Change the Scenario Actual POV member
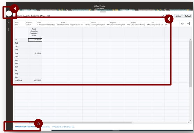 [x=29, y=24]
